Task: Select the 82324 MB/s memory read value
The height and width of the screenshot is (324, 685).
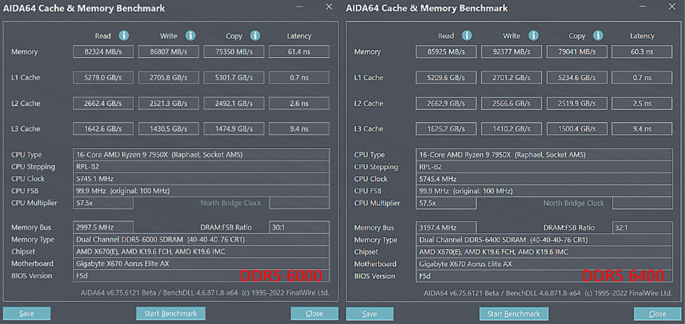Action: point(103,52)
